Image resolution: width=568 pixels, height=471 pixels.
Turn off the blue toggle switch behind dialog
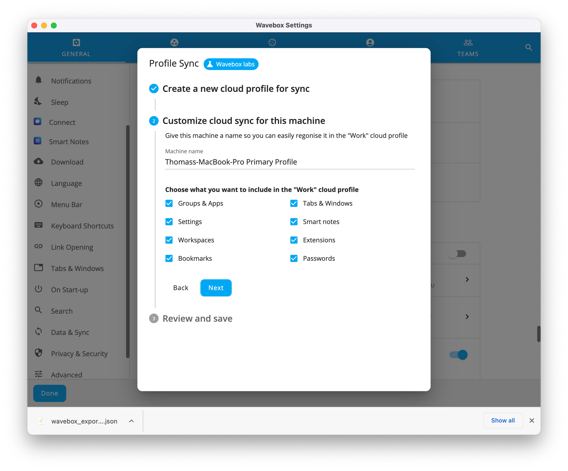(x=458, y=355)
